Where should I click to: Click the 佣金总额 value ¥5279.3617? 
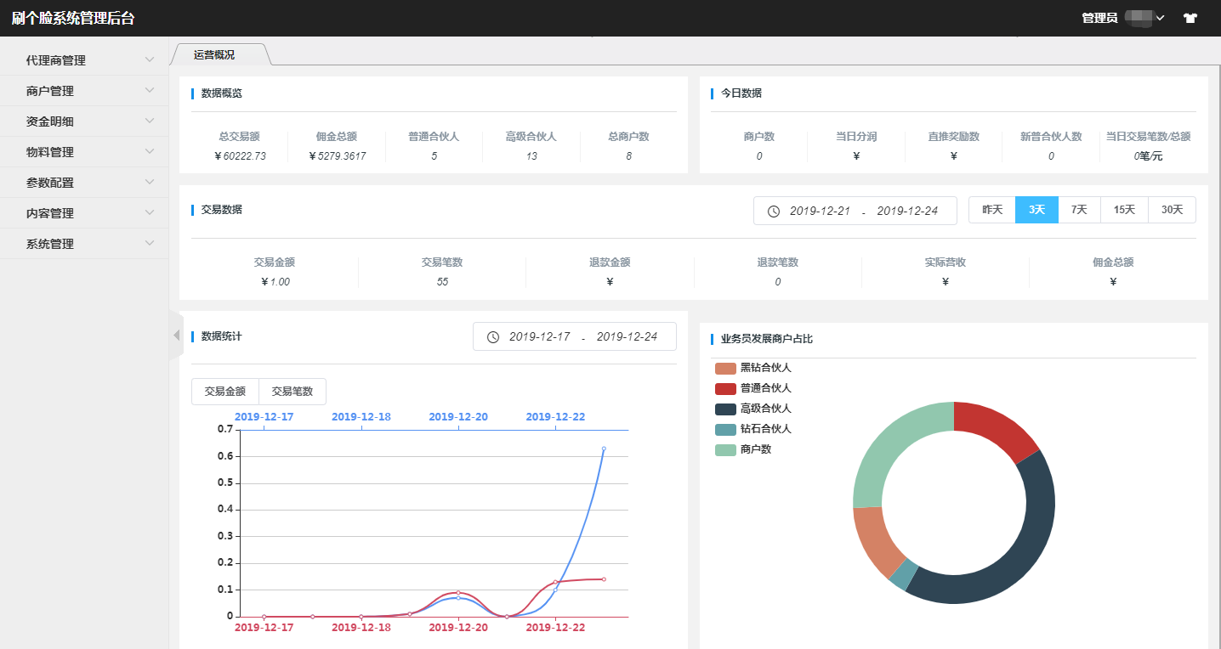[337, 156]
